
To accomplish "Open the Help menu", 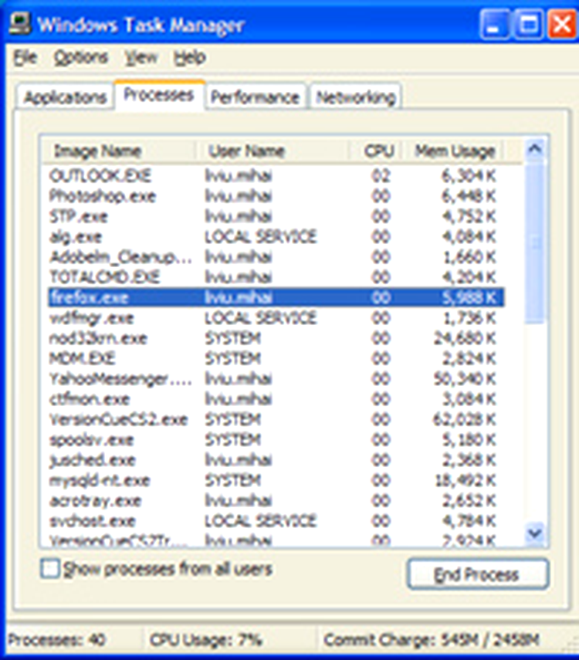I will (190, 57).
